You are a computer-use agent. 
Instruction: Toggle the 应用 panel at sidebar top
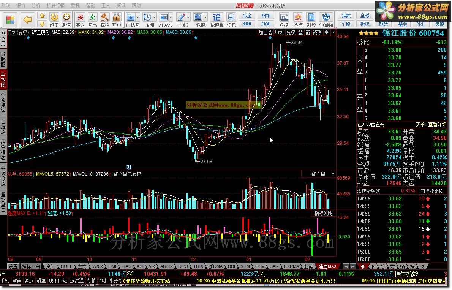click(3, 39)
